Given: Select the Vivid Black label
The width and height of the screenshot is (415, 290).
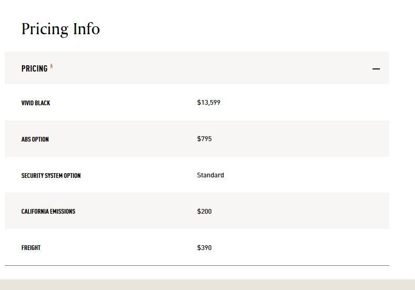Looking at the screenshot, I should [x=36, y=103].
